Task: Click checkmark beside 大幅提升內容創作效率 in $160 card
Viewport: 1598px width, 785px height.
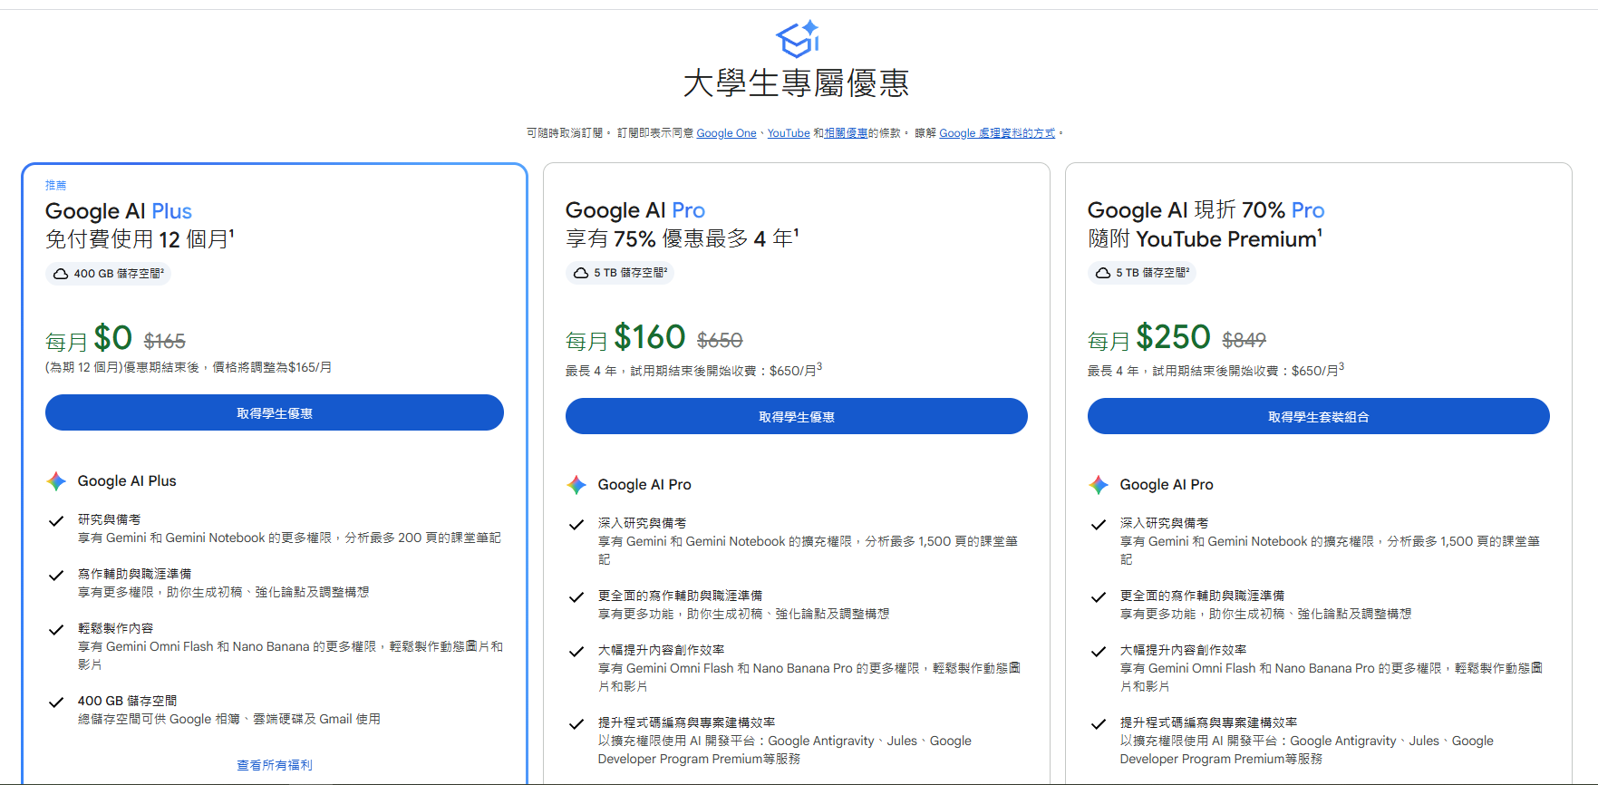Action: (x=576, y=652)
